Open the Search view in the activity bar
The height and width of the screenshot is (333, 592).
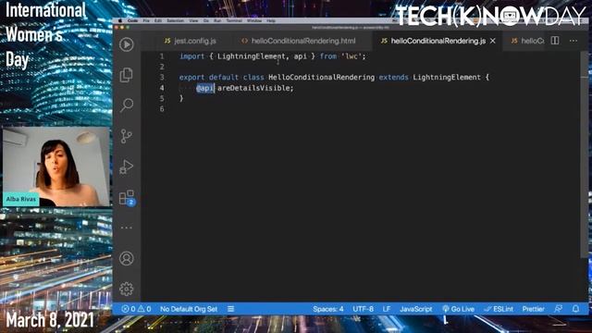(127, 105)
